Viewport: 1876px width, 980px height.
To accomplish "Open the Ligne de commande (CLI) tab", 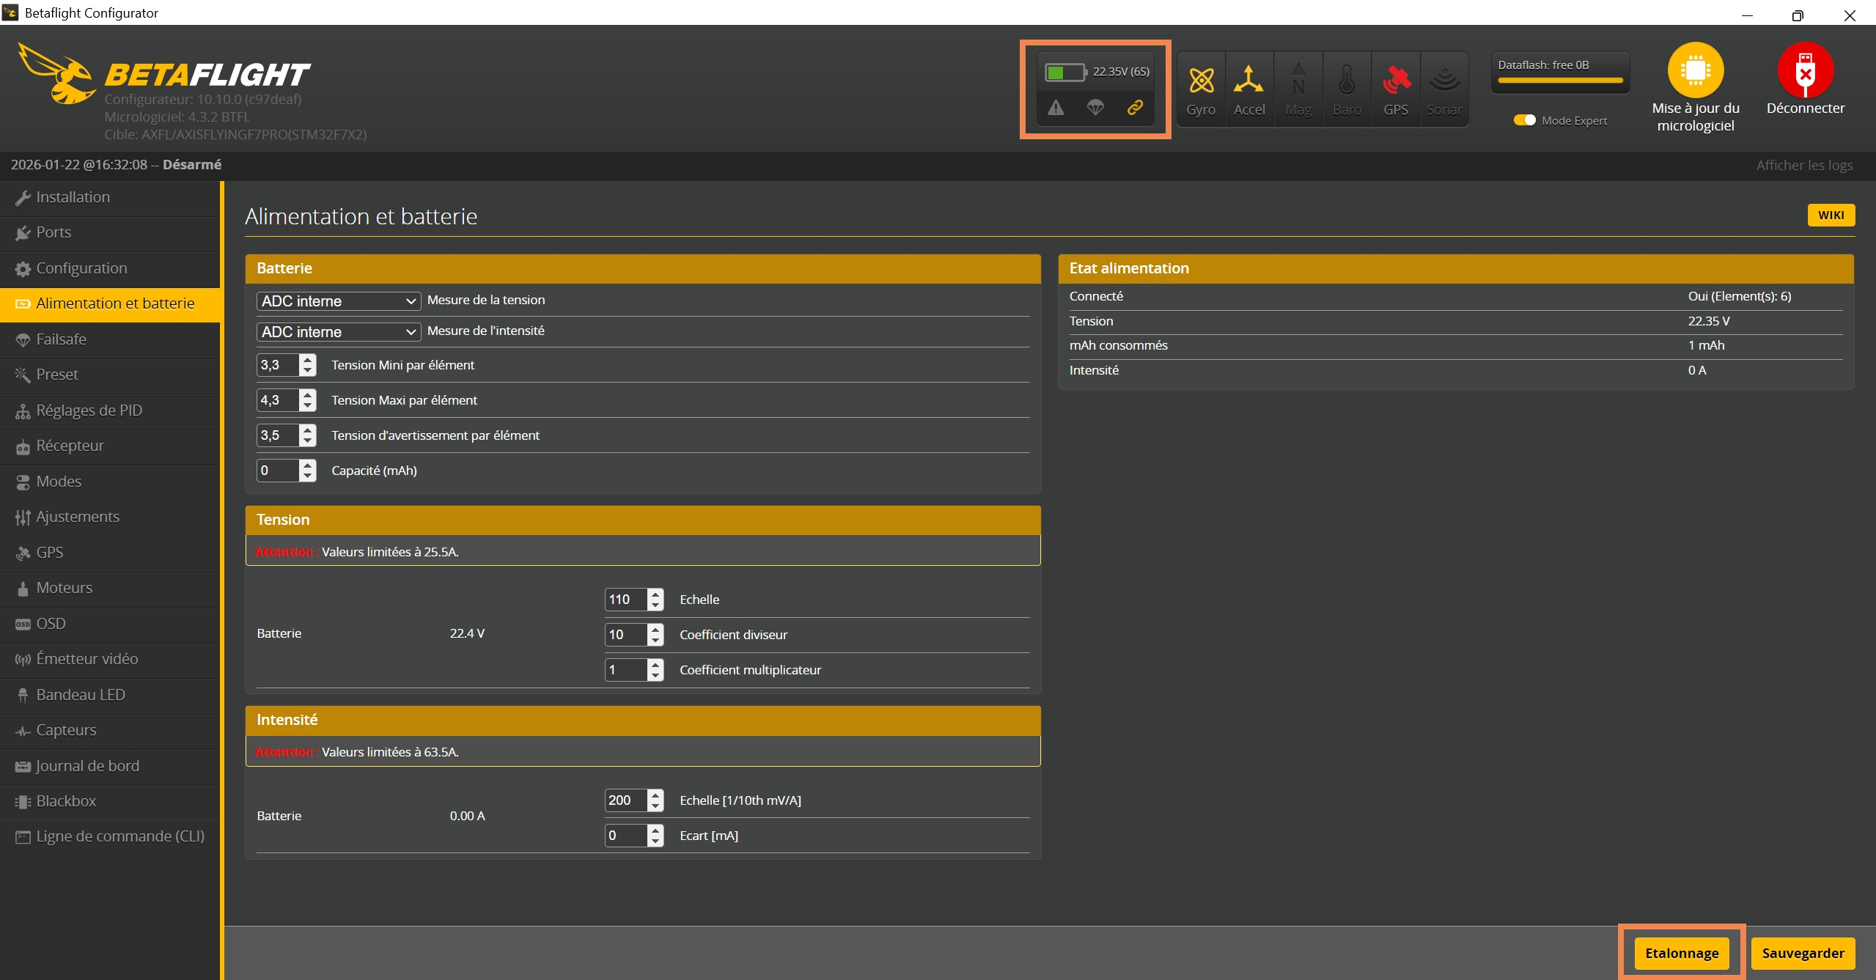I will point(119,836).
